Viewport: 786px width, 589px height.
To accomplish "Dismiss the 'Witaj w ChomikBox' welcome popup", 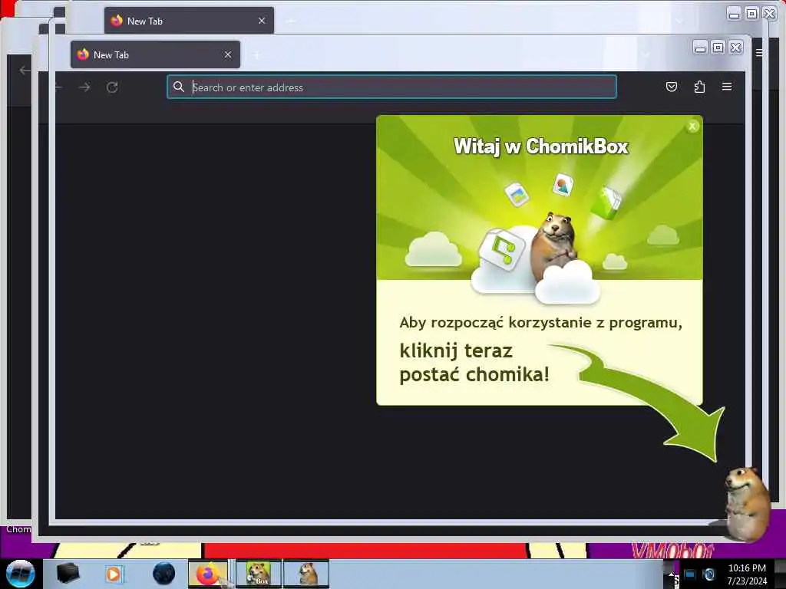I will (692, 127).
